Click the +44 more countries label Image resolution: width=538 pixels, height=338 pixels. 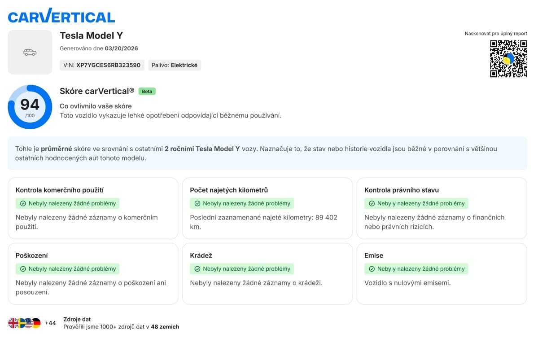50,323
